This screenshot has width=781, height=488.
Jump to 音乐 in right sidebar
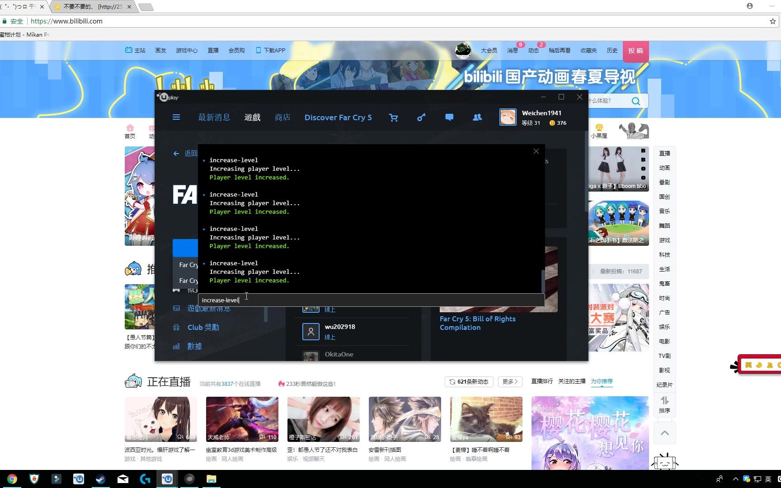coord(664,211)
